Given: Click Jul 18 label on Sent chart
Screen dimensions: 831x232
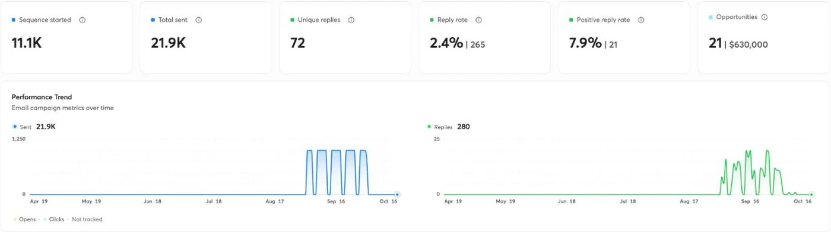Looking at the screenshot, I should (x=214, y=202).
